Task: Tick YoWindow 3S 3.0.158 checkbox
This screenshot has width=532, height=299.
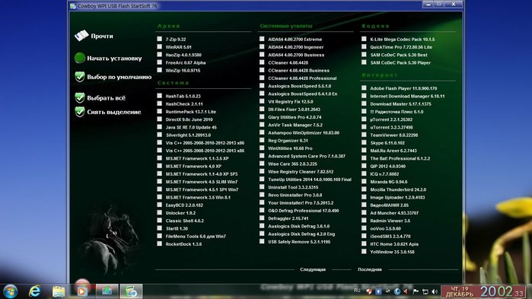Action: tap(364, 252)
